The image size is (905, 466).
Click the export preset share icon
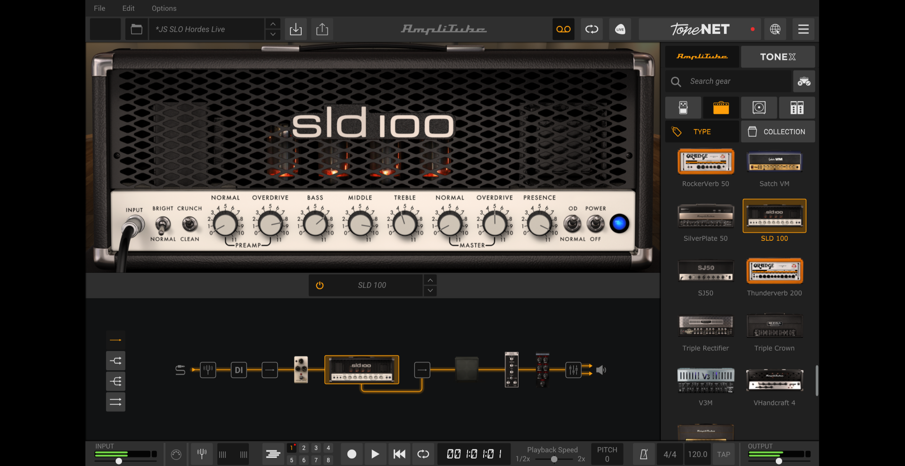click(x=322, y=29)
